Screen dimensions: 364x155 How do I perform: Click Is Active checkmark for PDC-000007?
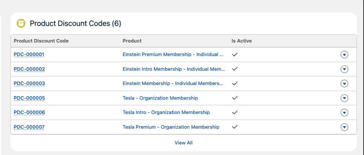point(235,127)
